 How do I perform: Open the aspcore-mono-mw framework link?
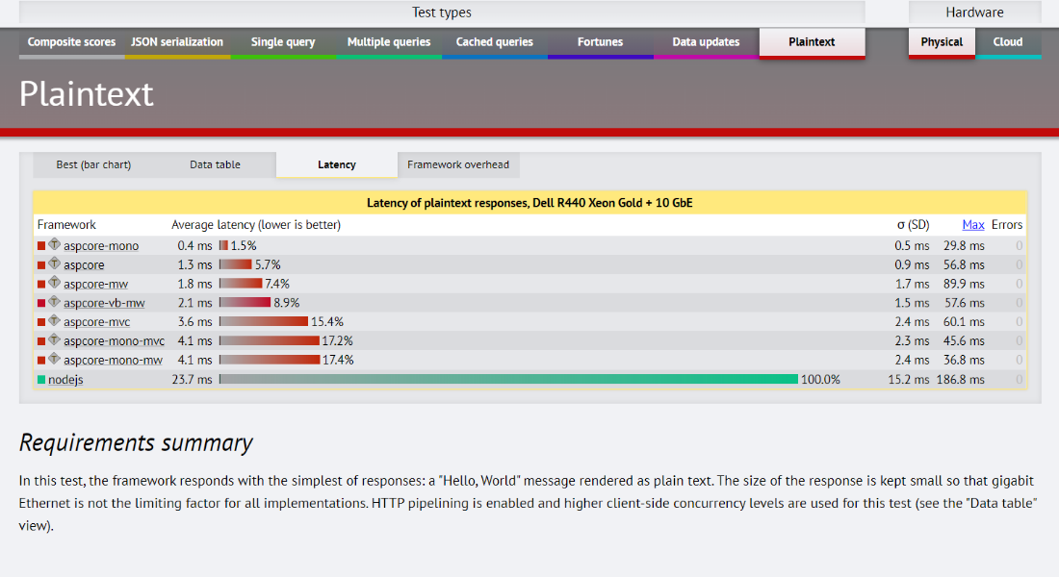click(x=113, y=361)
